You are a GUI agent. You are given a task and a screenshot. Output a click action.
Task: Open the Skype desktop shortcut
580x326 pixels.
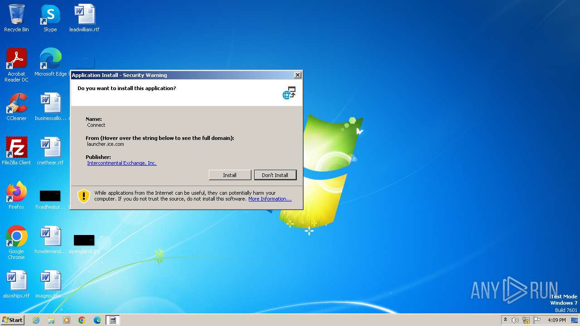[x=50, y=18]
